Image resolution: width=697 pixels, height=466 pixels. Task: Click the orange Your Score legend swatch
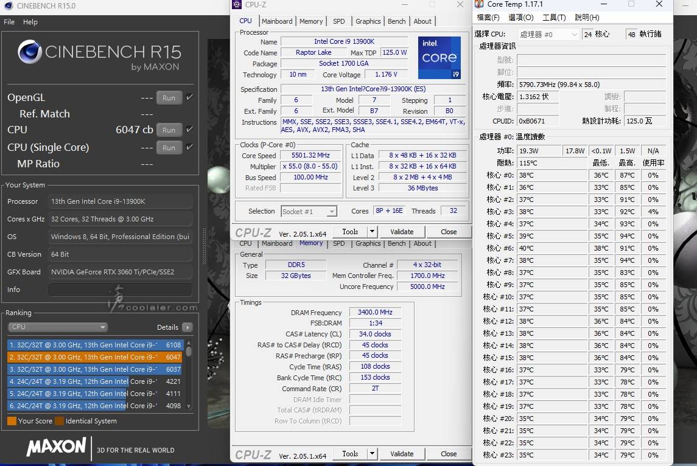pos(12,421)
